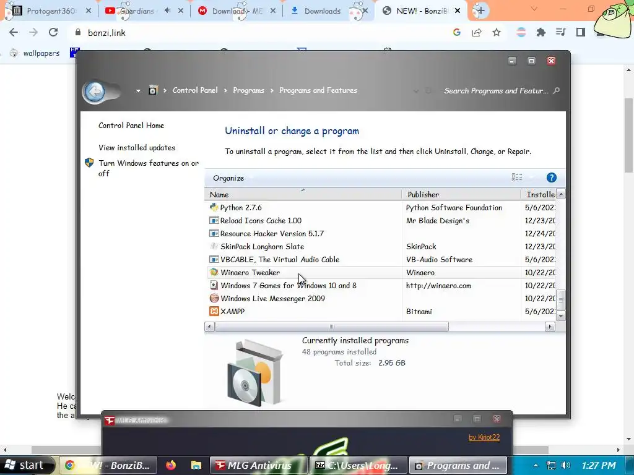Select Python 2.7.6 program icon
This screenshot has height=475, width=634.
(214, 208)
